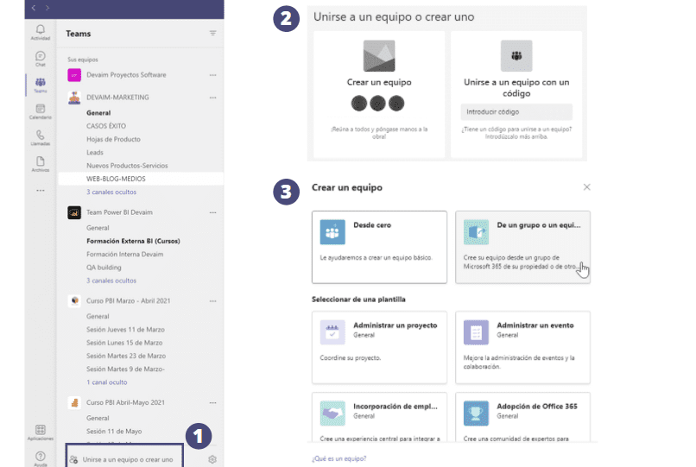Select the Formación Interna Devaim channel
Screen dimensions: 696x467
coord(124,255)
